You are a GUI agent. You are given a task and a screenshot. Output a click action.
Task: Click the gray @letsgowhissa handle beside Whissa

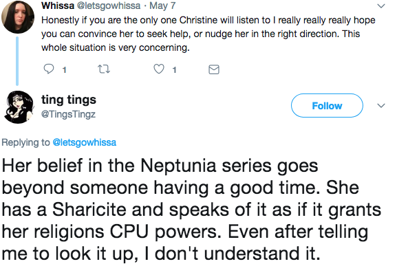pyautogui.click(x=109, y=5)
